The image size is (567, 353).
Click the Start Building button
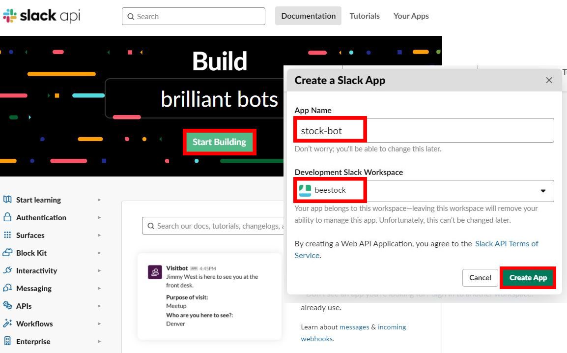pyautogui.click(x=220, y=142)
